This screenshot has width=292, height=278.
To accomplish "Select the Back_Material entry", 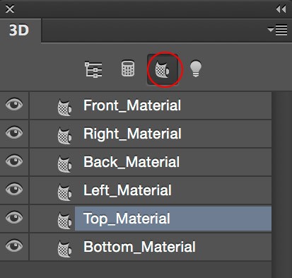I will click(151, 162).
